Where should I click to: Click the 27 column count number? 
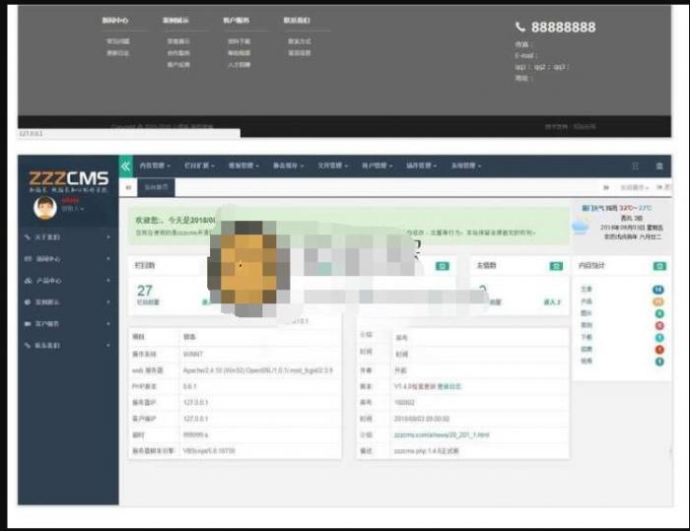[145, 291]
